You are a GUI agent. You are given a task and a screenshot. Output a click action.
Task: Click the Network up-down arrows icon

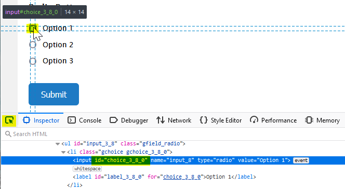click(161, 120)
